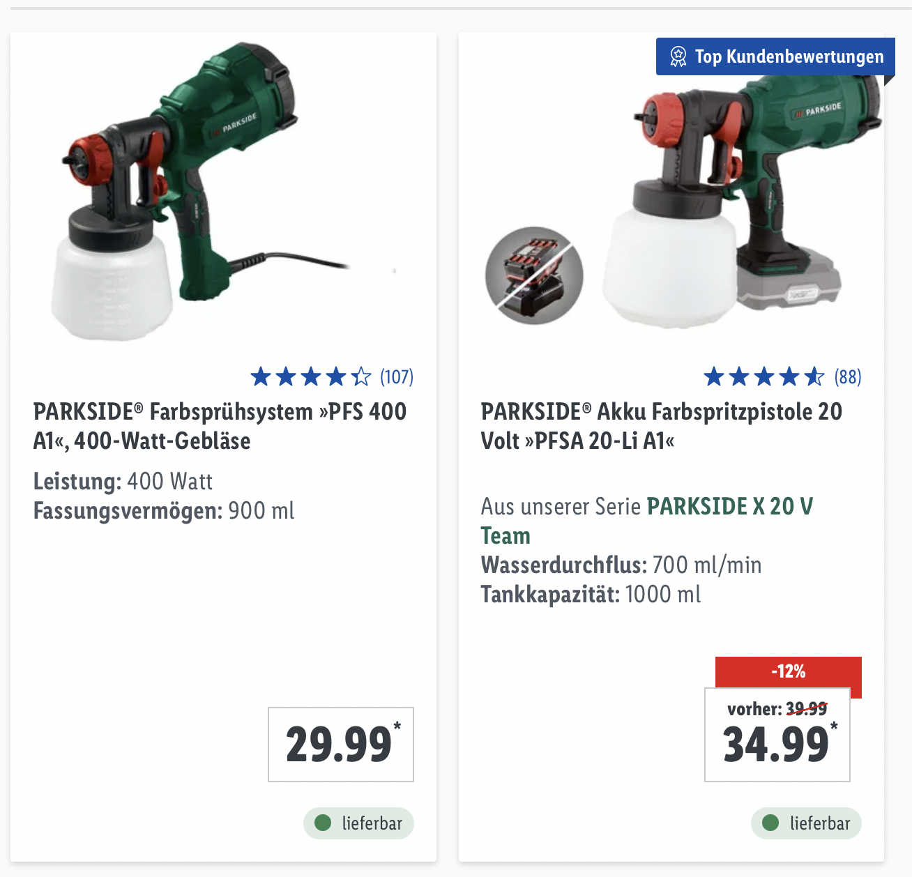This screenshot has height=877, width=912.
Task: Open PARKSIDE Akku Farbspritzpistole 20 Volt title
Action: (x=661, y=426)
